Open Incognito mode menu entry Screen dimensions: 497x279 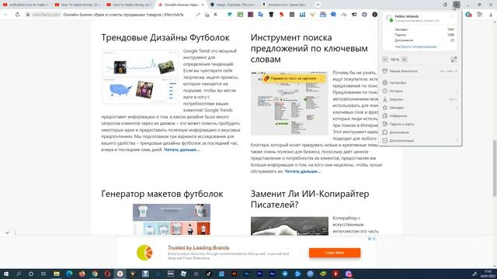pos(420,71)
